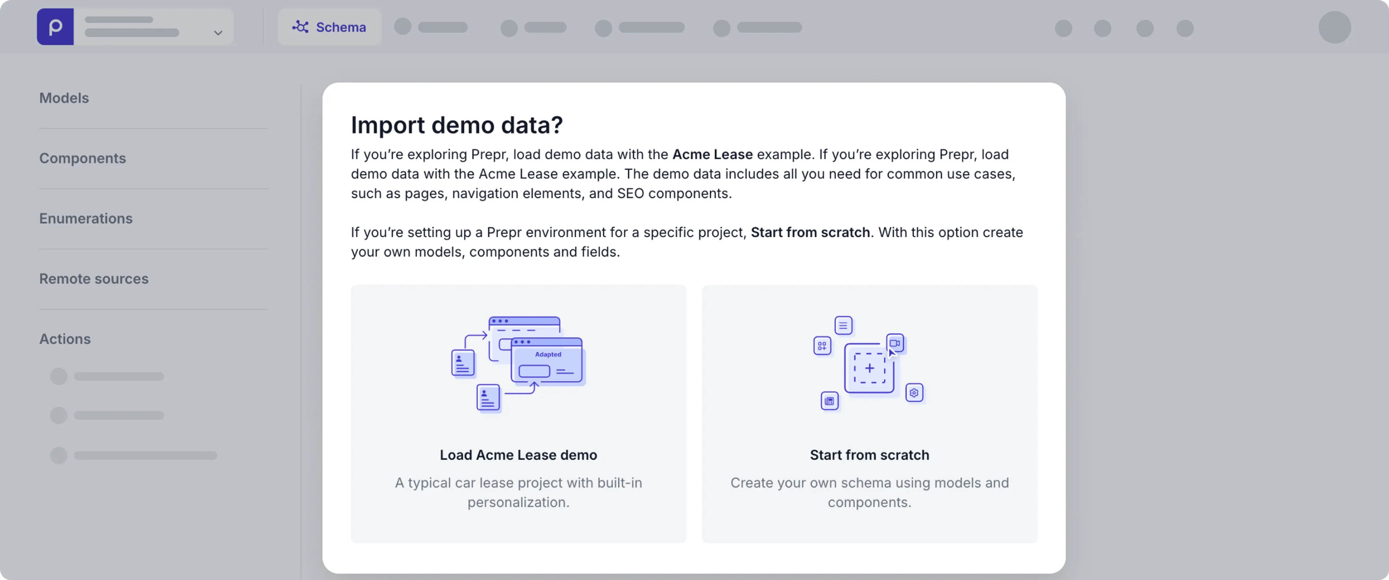Go to the Components section
This screenshot has height=580, width=1389.
point(82,158)
